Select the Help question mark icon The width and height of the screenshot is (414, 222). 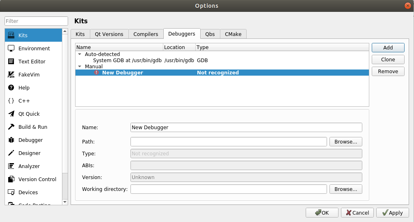click(x=11, y=87)
